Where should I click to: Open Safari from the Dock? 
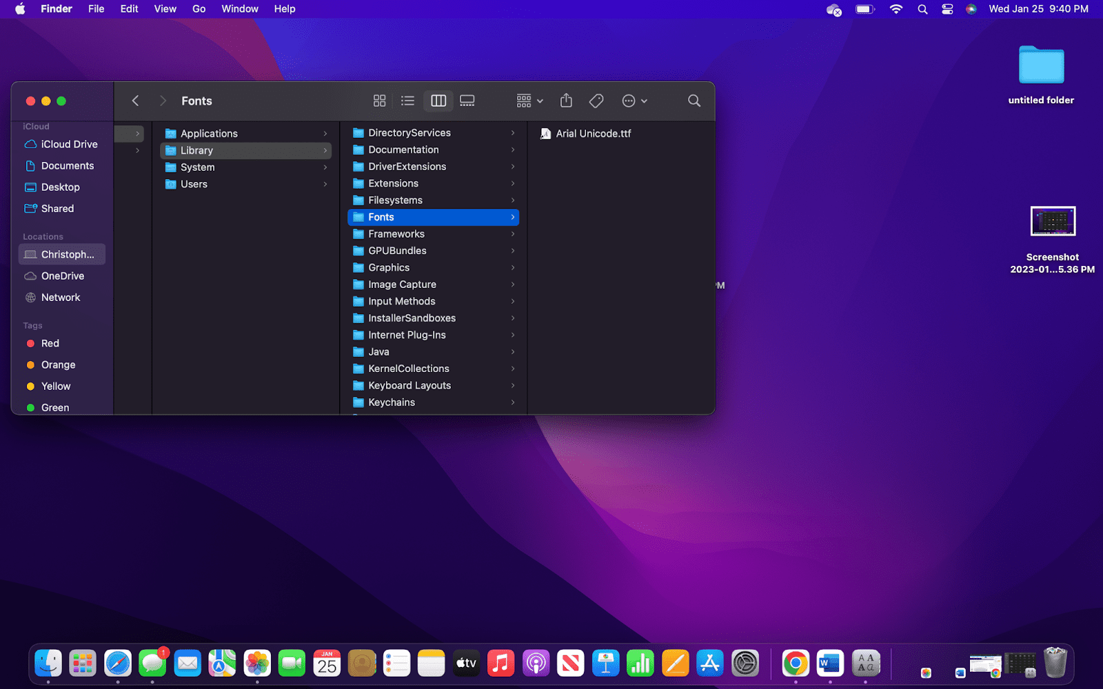pyautogui.click(x=118, y=664)
